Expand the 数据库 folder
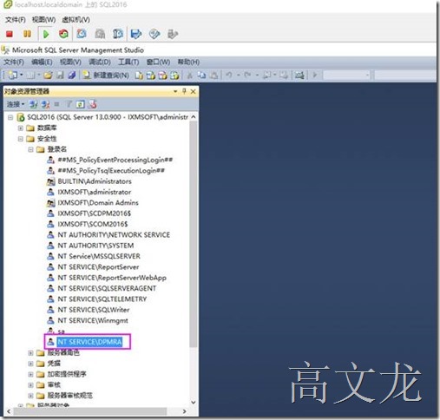This screenshot has height=420, width=440. pyautogui.click(x=21, y=128)
